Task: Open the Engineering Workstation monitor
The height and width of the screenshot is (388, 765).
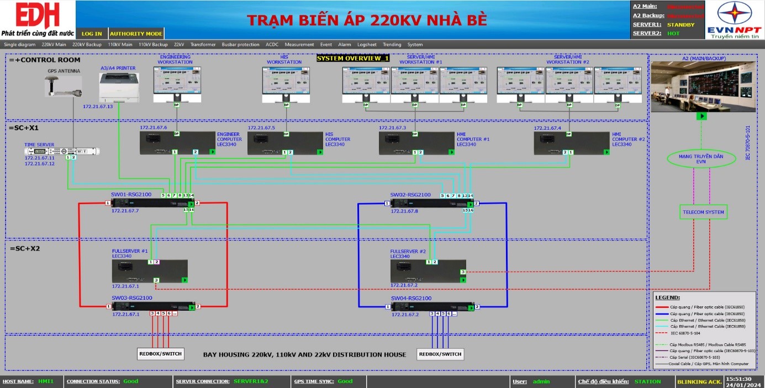Action: (177, 83)
